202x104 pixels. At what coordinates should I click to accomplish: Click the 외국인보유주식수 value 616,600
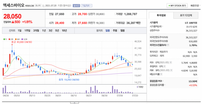pyautogui.click(x=193, y=41)
